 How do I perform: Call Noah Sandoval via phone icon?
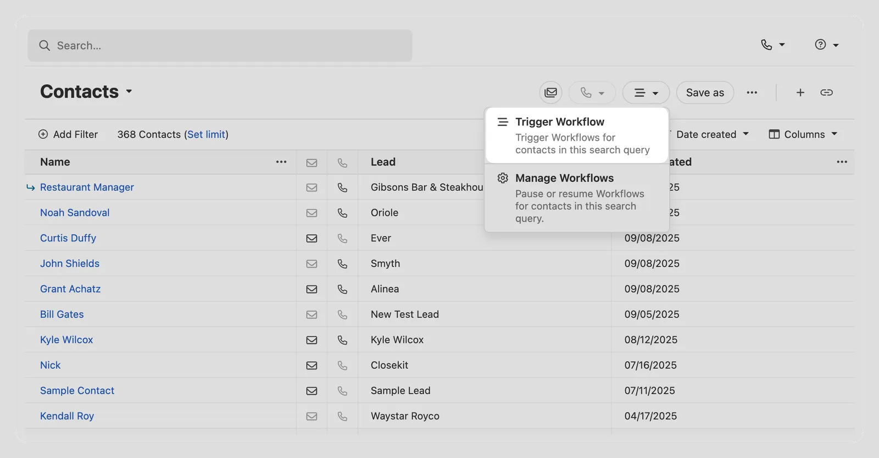click(342, 212)
